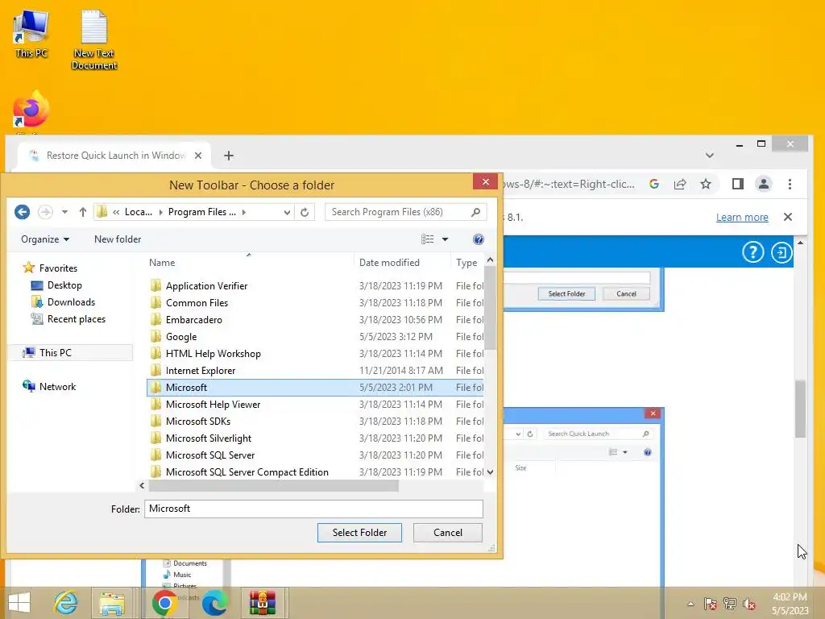Select Favorites in navigation pane
Viewport: 825px width, 619px height.
51,268
